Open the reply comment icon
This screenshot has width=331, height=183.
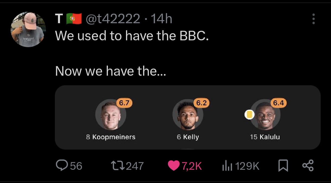61,165
